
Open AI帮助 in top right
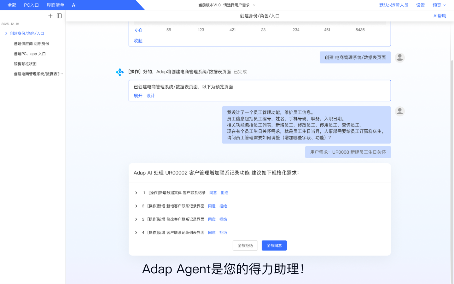[439, 16]
